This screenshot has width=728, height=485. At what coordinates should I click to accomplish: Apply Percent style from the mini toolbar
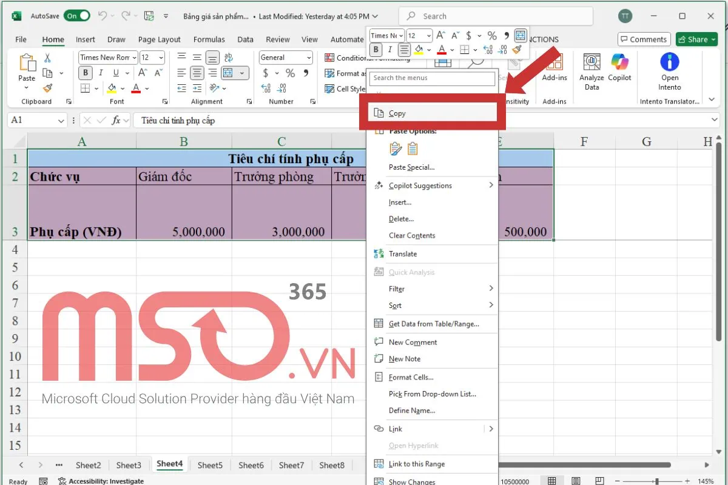pos(491,35)
